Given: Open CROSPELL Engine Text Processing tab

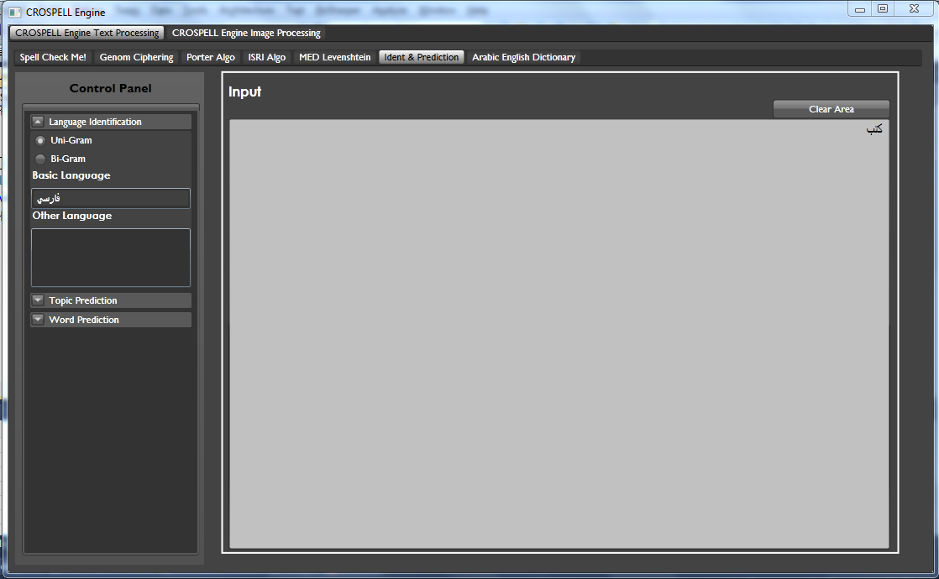Looking at the screenshot, I should (x=87, y=33).
